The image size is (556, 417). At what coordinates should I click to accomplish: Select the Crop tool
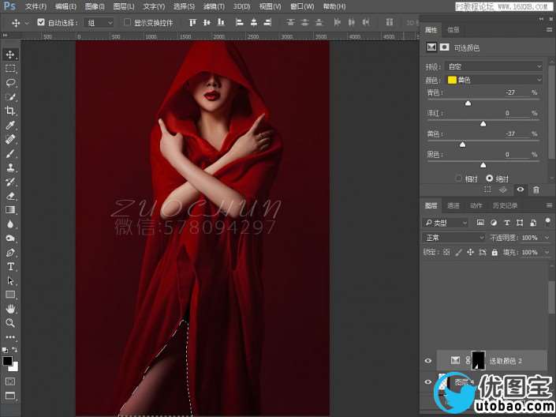(x=10, y=111)
